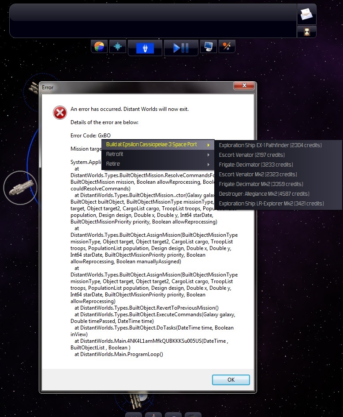Open the Retire context menu entry
Image resolution: width=343 pixels, height=417 pixels.
(158, 164)
